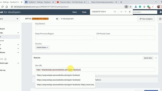Open Docs in the top navigation
162x91 pixels.
(x=74, y=12)
